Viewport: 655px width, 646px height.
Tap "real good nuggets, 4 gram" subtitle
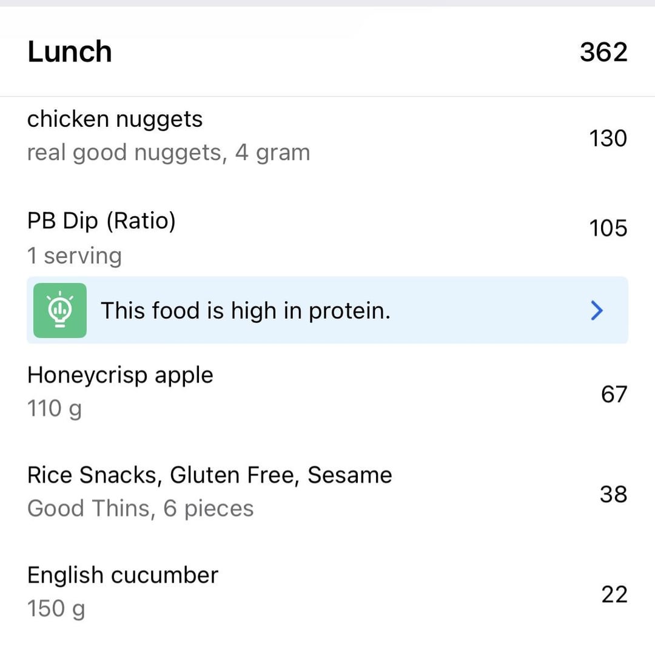click(169, 153)
